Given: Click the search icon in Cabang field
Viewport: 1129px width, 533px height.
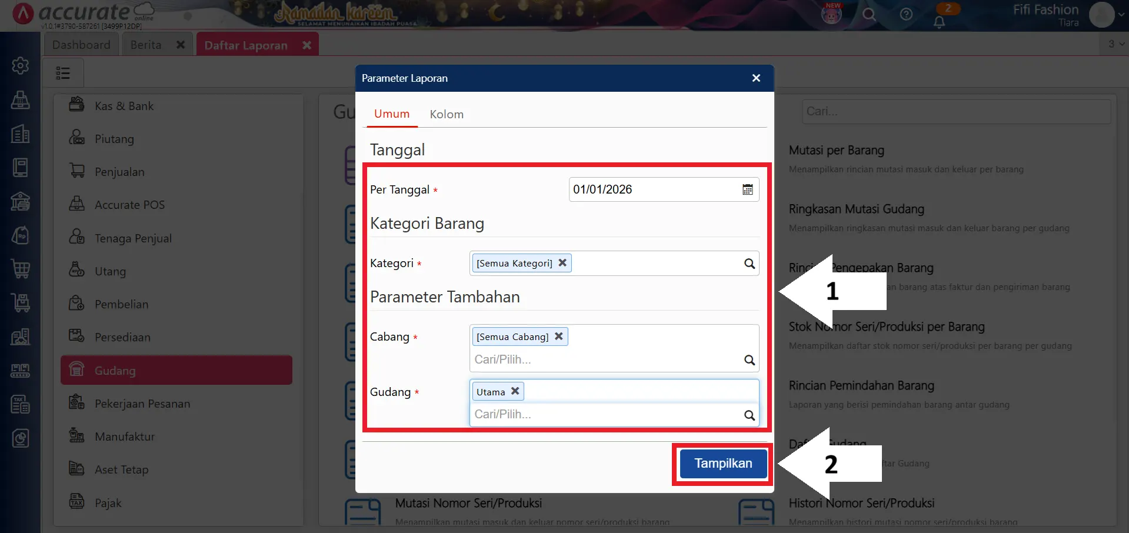Looking at the screenshot, I should (x=749, y=360).
